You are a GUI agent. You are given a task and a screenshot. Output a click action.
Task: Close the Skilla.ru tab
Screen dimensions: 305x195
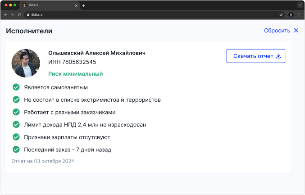[76, 6]
